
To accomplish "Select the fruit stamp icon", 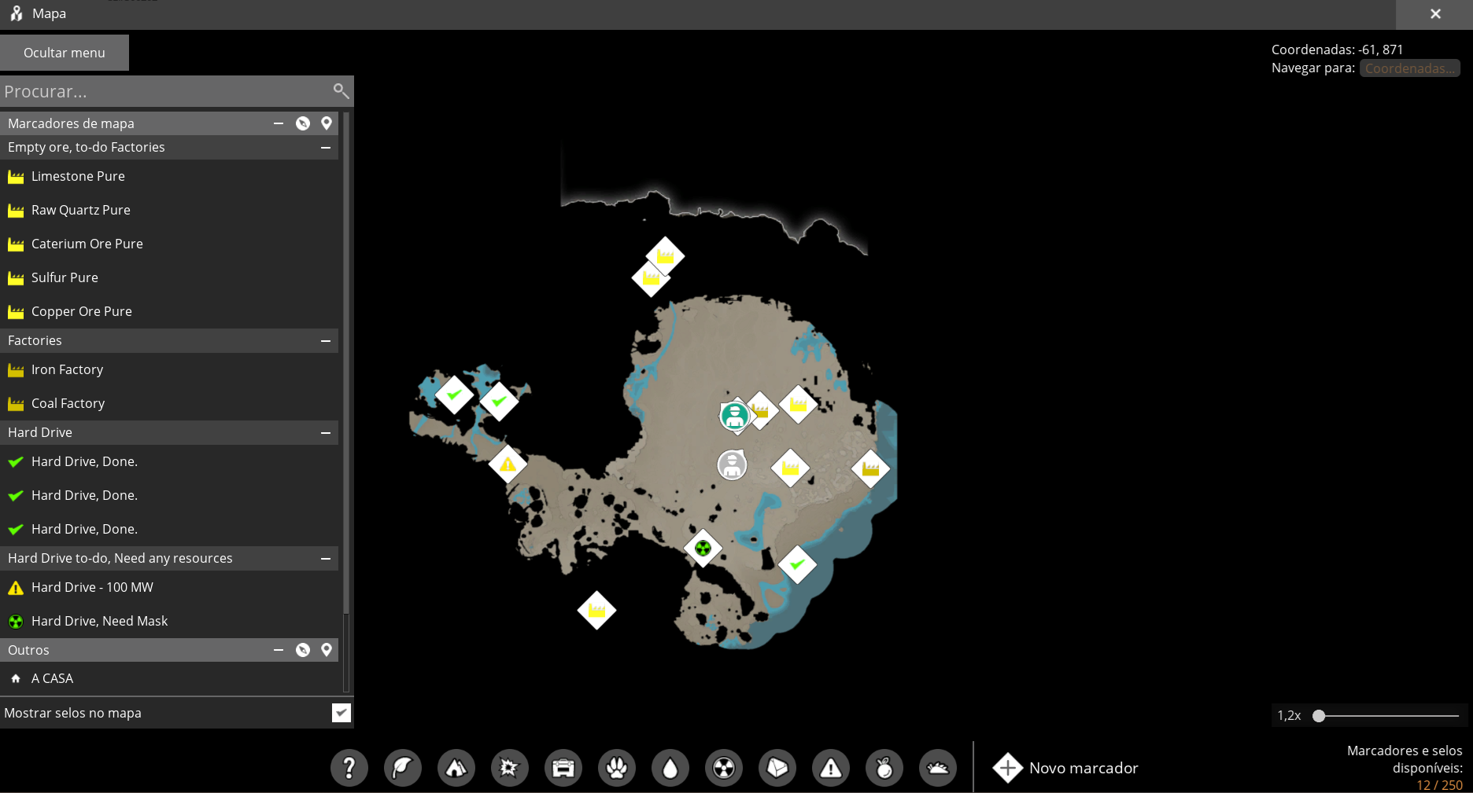I will click(x=884, y=768).
